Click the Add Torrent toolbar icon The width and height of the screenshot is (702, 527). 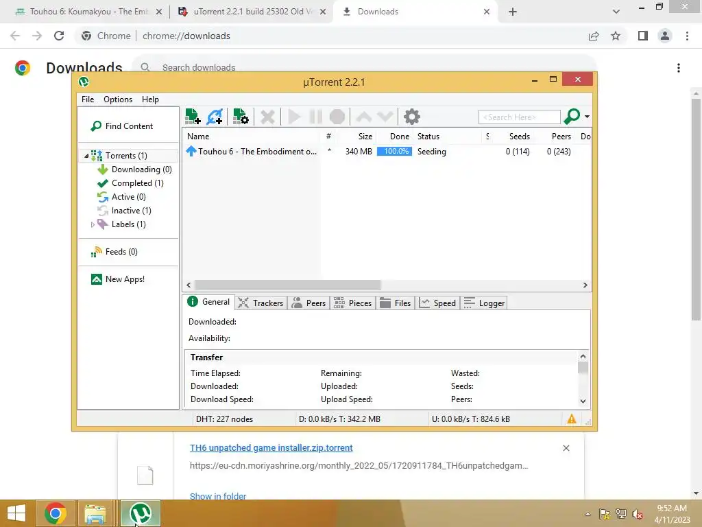pos(193,117)
